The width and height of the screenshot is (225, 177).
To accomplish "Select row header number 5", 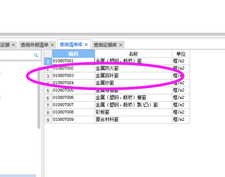I will [48, 90].
